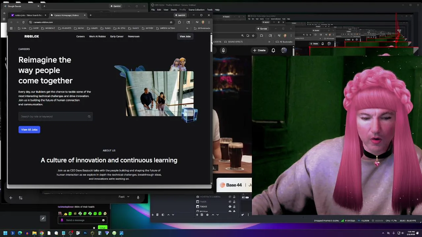Click the Roblox logo in site header
Viewport: 422px width, 237px height.
32,37
